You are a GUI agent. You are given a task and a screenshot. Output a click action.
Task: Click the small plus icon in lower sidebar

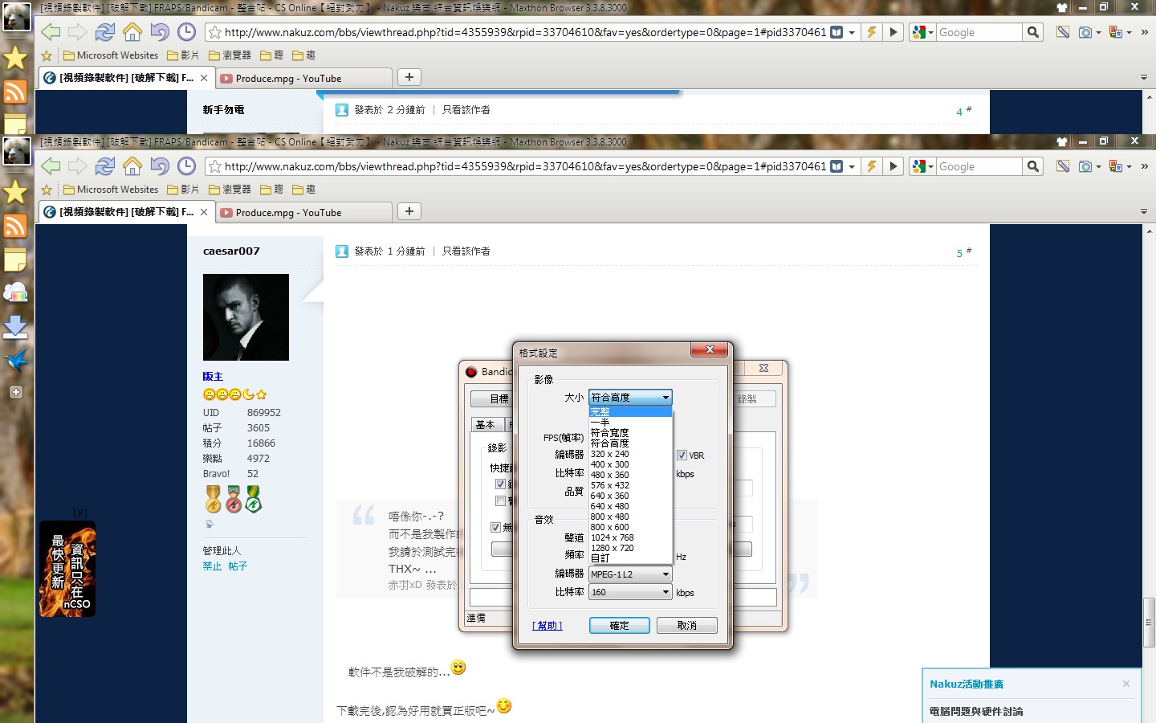pyautogui.click(x=15, y=392)
